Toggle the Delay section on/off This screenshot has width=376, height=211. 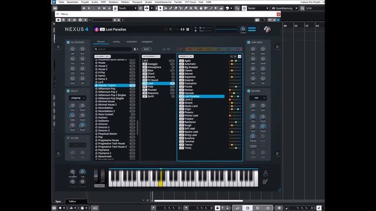(68, 91)
